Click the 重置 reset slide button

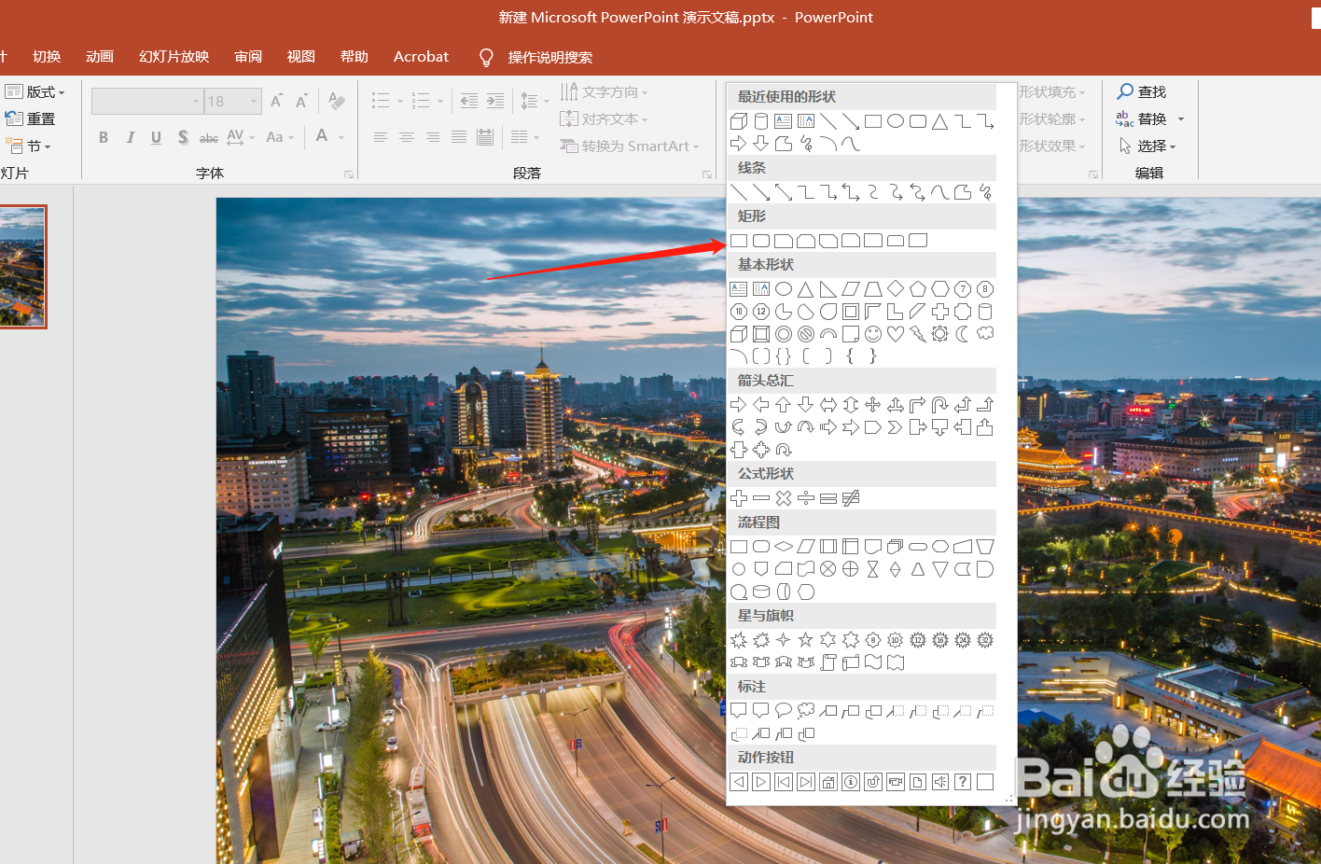coord(30,118)
